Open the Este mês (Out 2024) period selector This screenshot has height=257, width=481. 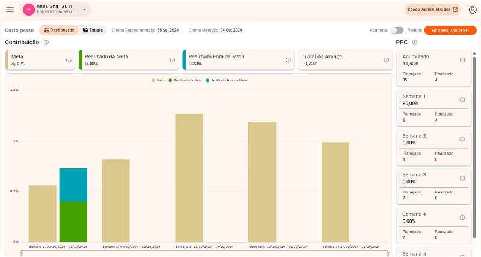click(x=450, y=31)
